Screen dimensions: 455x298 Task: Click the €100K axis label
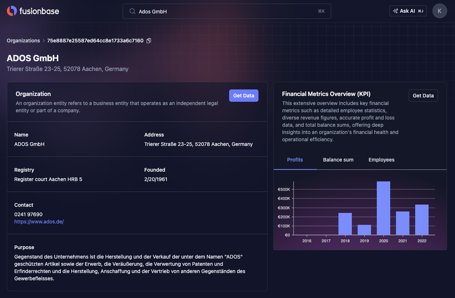point(284,226)
